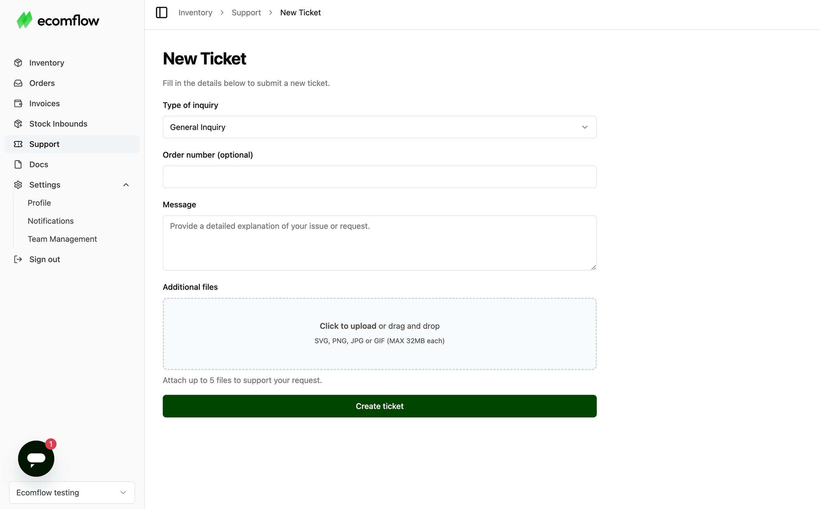Click the file upload drop zone
The image size is (820, 509).
tap(380, 334)
